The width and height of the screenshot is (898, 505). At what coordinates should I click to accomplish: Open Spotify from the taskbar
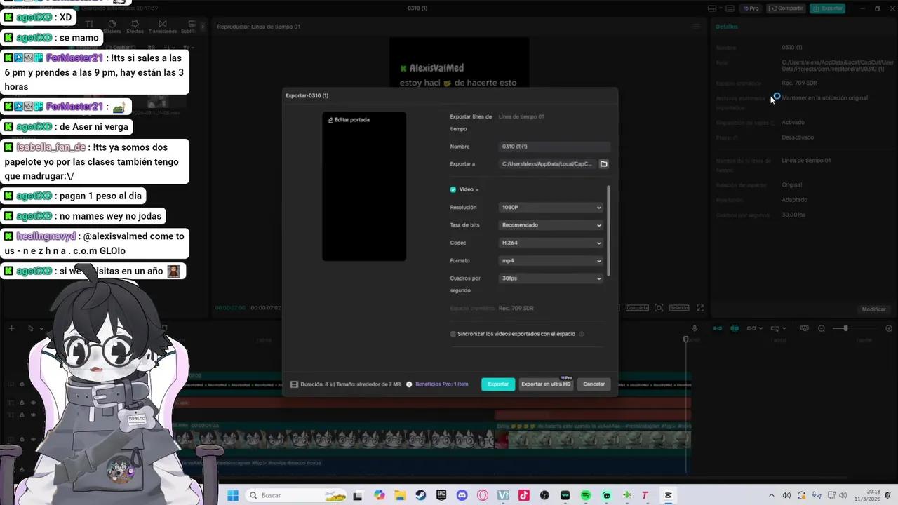586,495
